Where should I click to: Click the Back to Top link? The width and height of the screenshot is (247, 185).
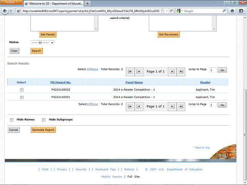coord(201,148)
